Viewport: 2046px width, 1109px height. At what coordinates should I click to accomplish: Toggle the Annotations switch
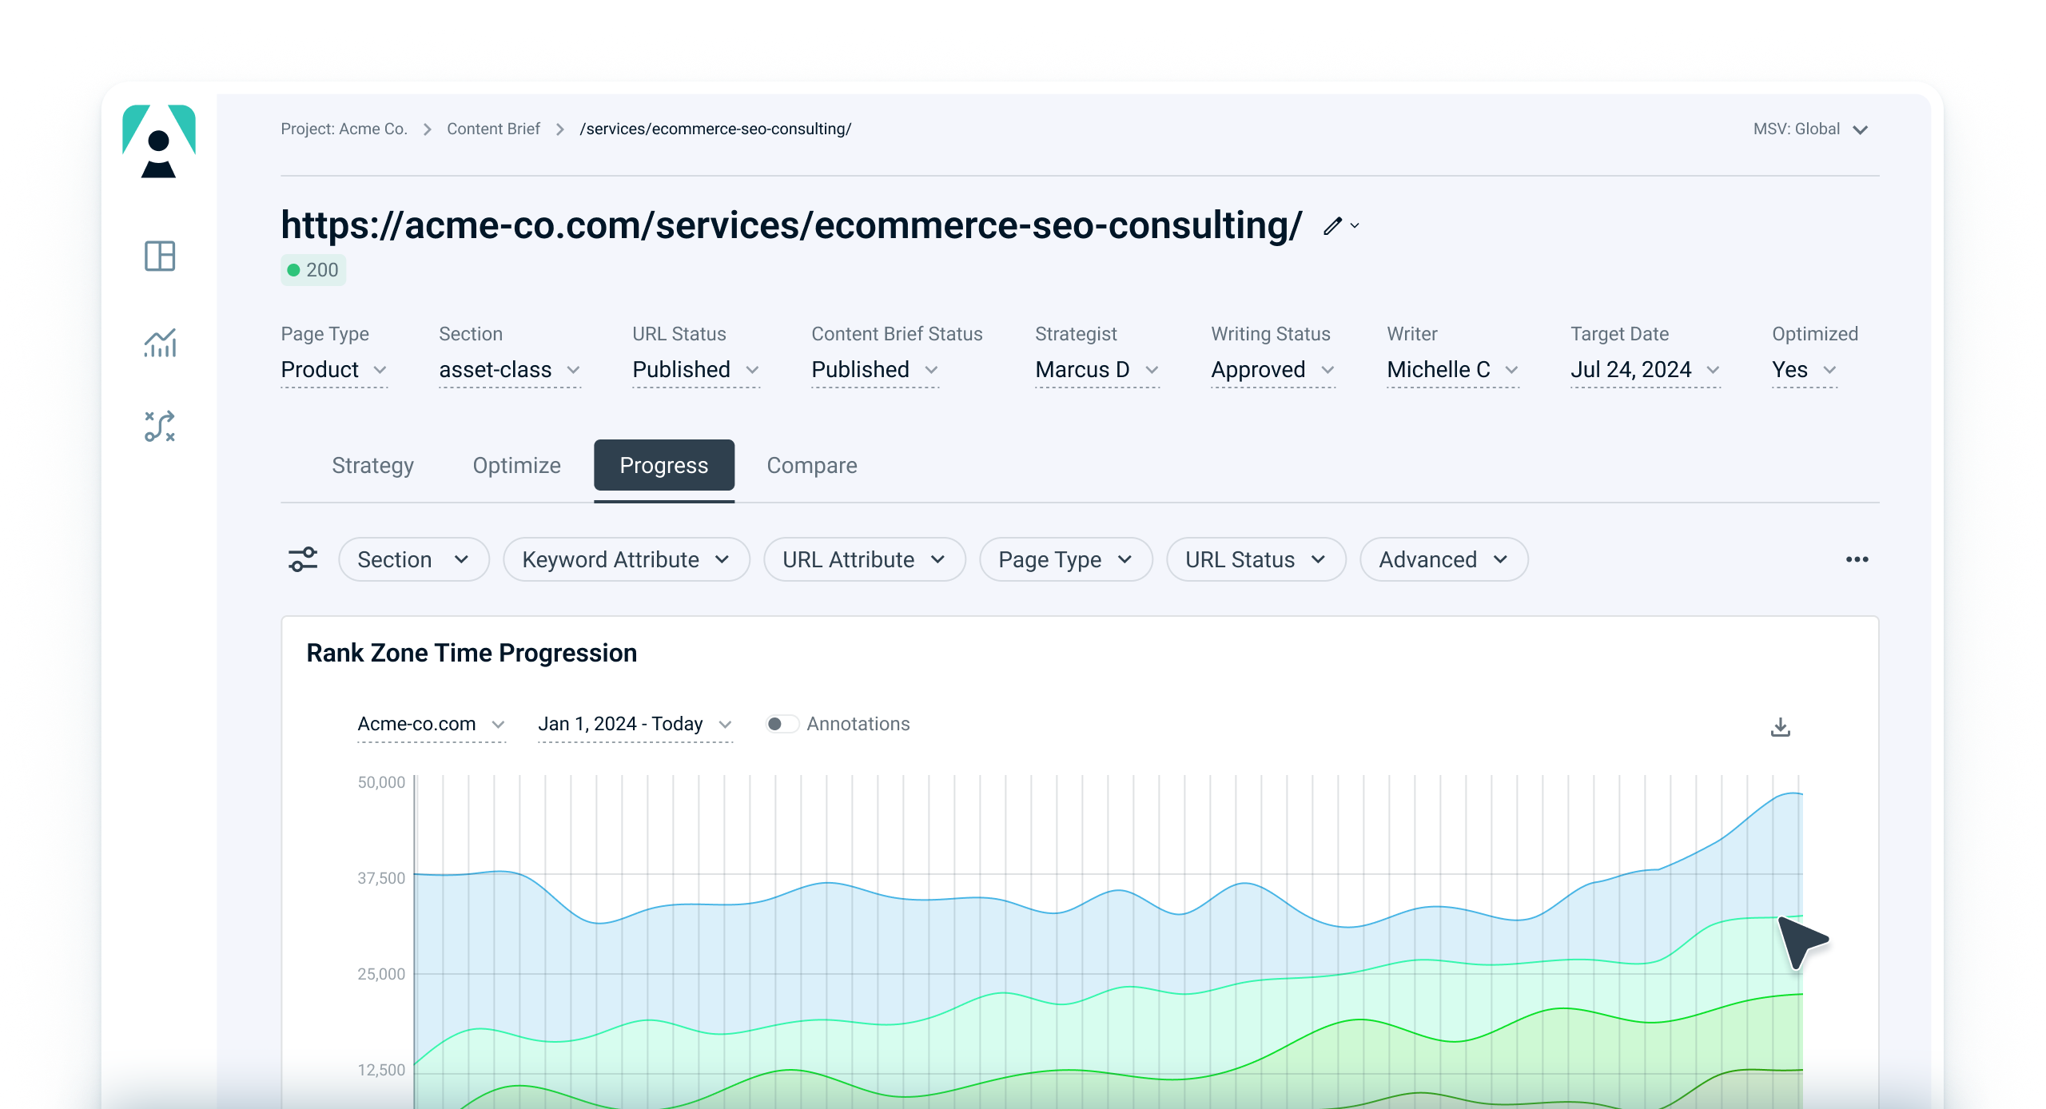[782, 724]
